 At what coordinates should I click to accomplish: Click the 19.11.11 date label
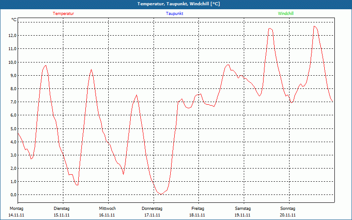pos(242,215)
